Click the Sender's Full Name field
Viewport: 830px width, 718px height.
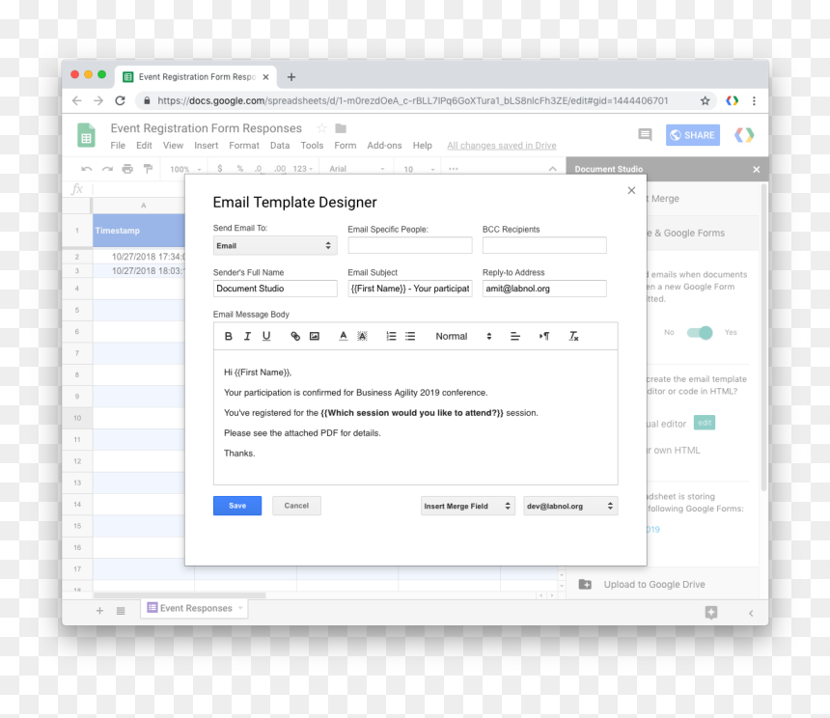coord(275,289)
